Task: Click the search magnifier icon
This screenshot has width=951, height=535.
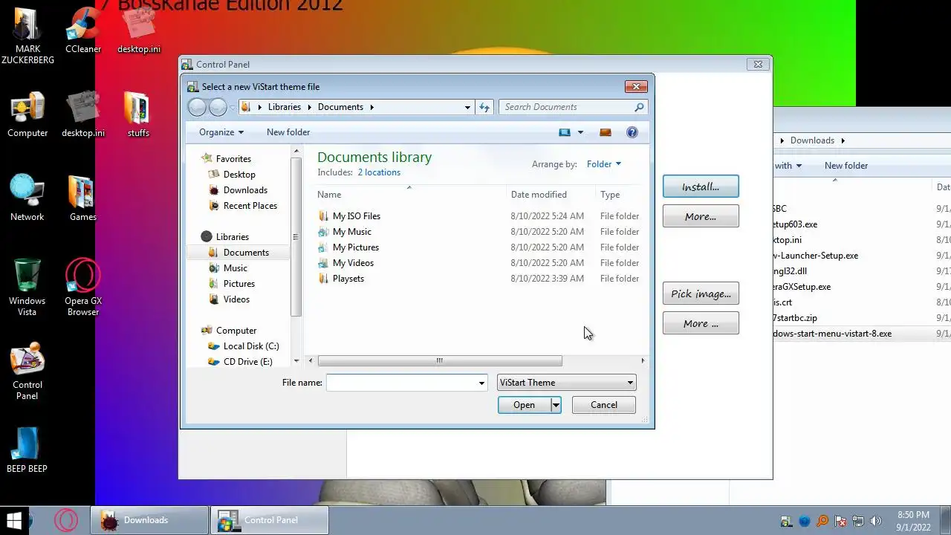Action: (x=639, y=107)
